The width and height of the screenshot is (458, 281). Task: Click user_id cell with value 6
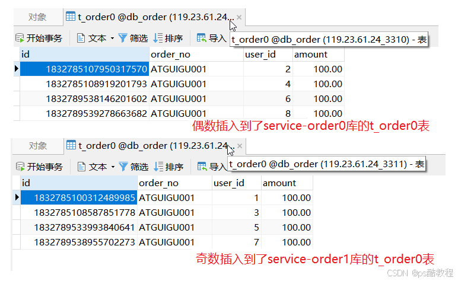click(268, 99)
